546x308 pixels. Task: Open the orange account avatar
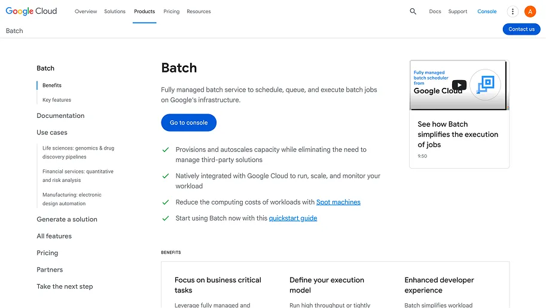tap(530, 11)
